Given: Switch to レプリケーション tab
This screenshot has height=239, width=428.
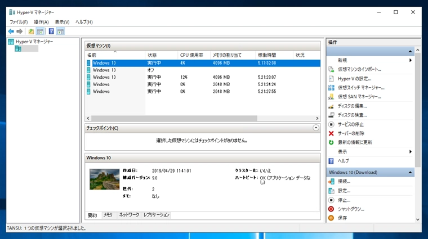Looking at the screenshot, I should coord(157,215).
